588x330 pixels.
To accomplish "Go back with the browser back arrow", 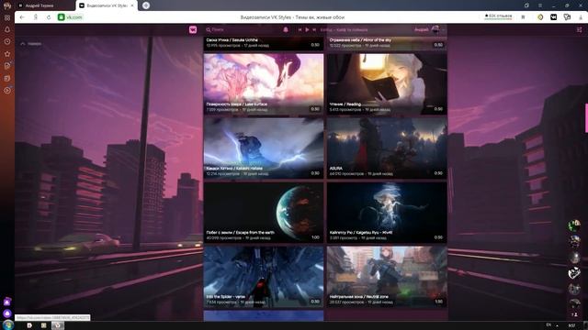I will [22, 17].
